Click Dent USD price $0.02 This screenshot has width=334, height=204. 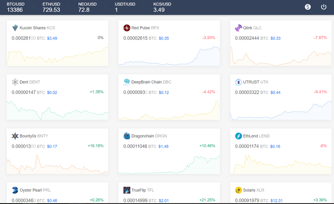click(x=52, y=92)
